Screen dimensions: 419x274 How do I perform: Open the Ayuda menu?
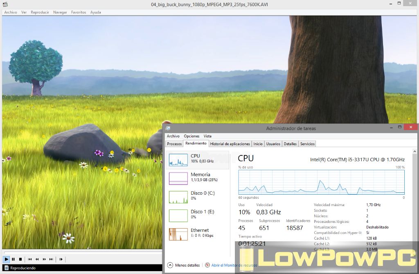coord(95,12)
